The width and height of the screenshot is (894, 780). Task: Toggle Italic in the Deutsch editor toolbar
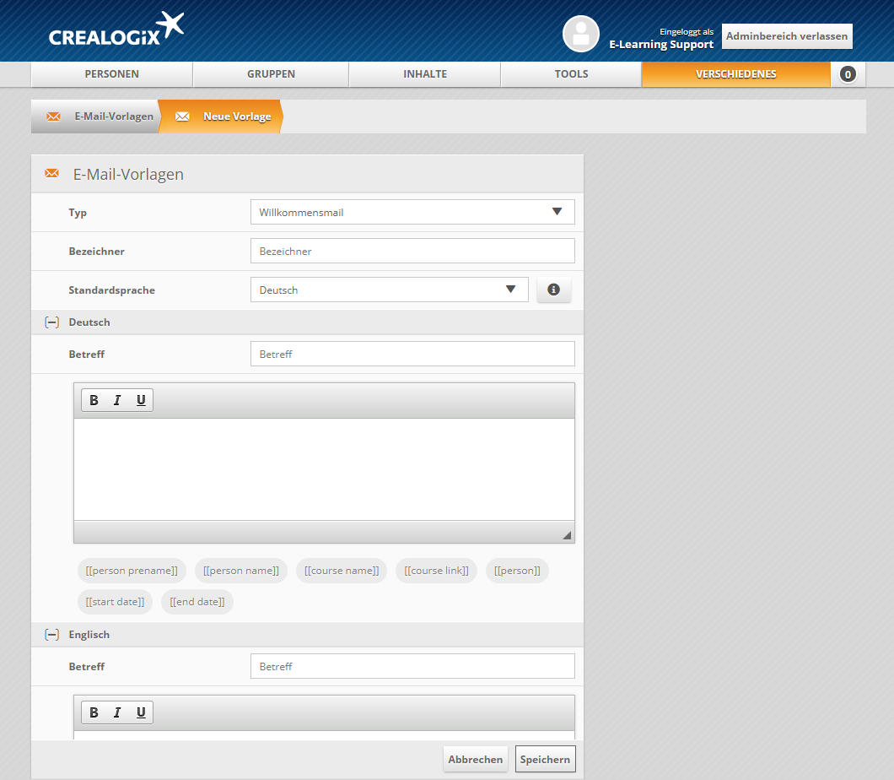pyautogui.click(x=117, y=400)
